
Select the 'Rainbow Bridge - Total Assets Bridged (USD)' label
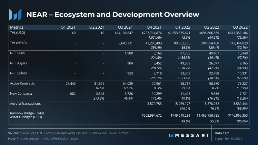coord(27,115)
